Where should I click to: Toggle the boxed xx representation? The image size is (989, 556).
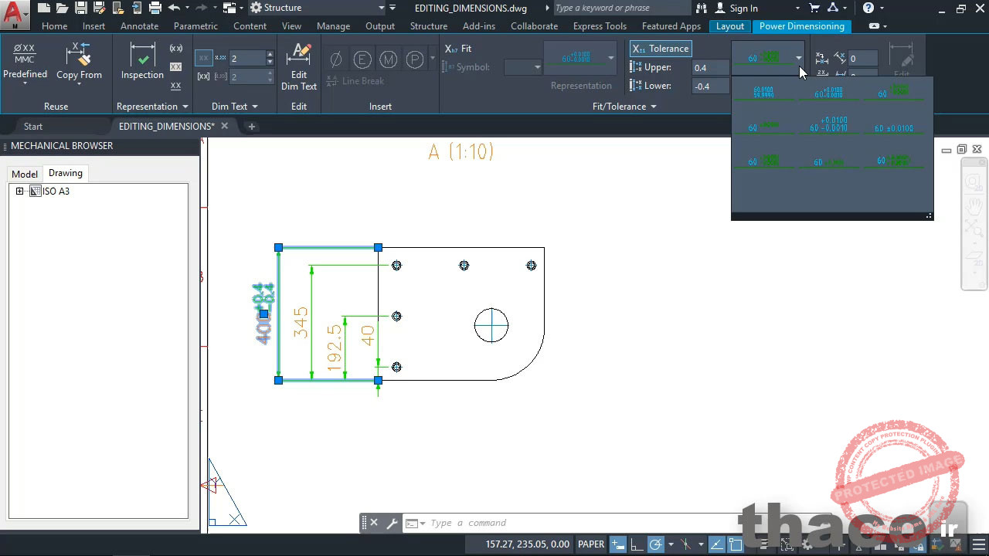coord(176,67)
